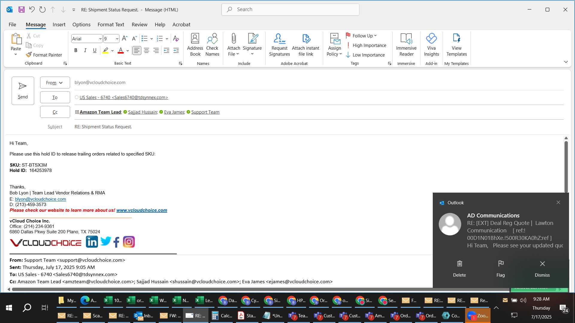
Task: Apply red font color
Action: [121, 51]
